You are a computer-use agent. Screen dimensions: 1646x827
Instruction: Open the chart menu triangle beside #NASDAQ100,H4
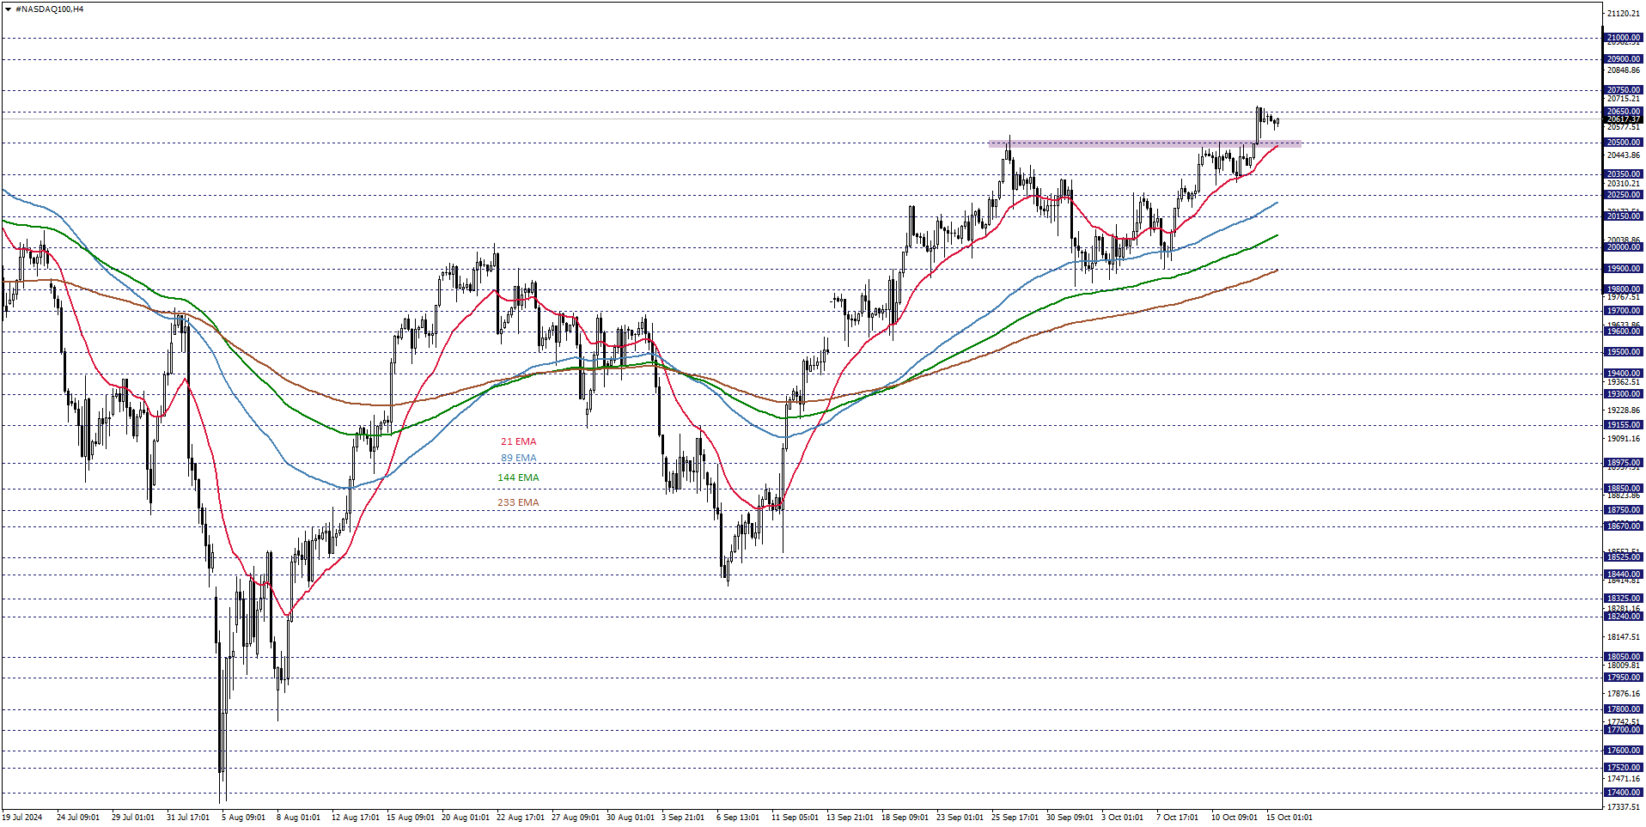pyautogui.click(x=8, y=9)
